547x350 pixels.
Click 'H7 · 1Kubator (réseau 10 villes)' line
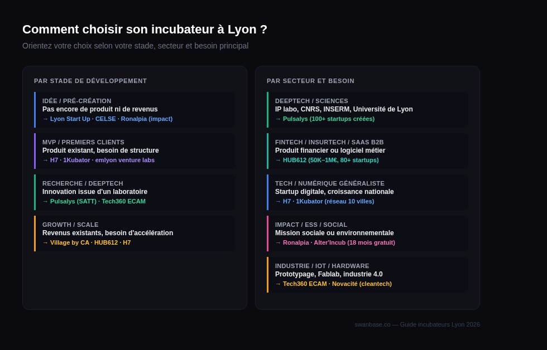tap(324, 201)
